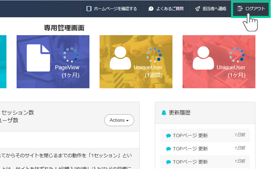Click the bell icon beside 更新履歴
Viewport: 271px width, 169px height.
164,113
